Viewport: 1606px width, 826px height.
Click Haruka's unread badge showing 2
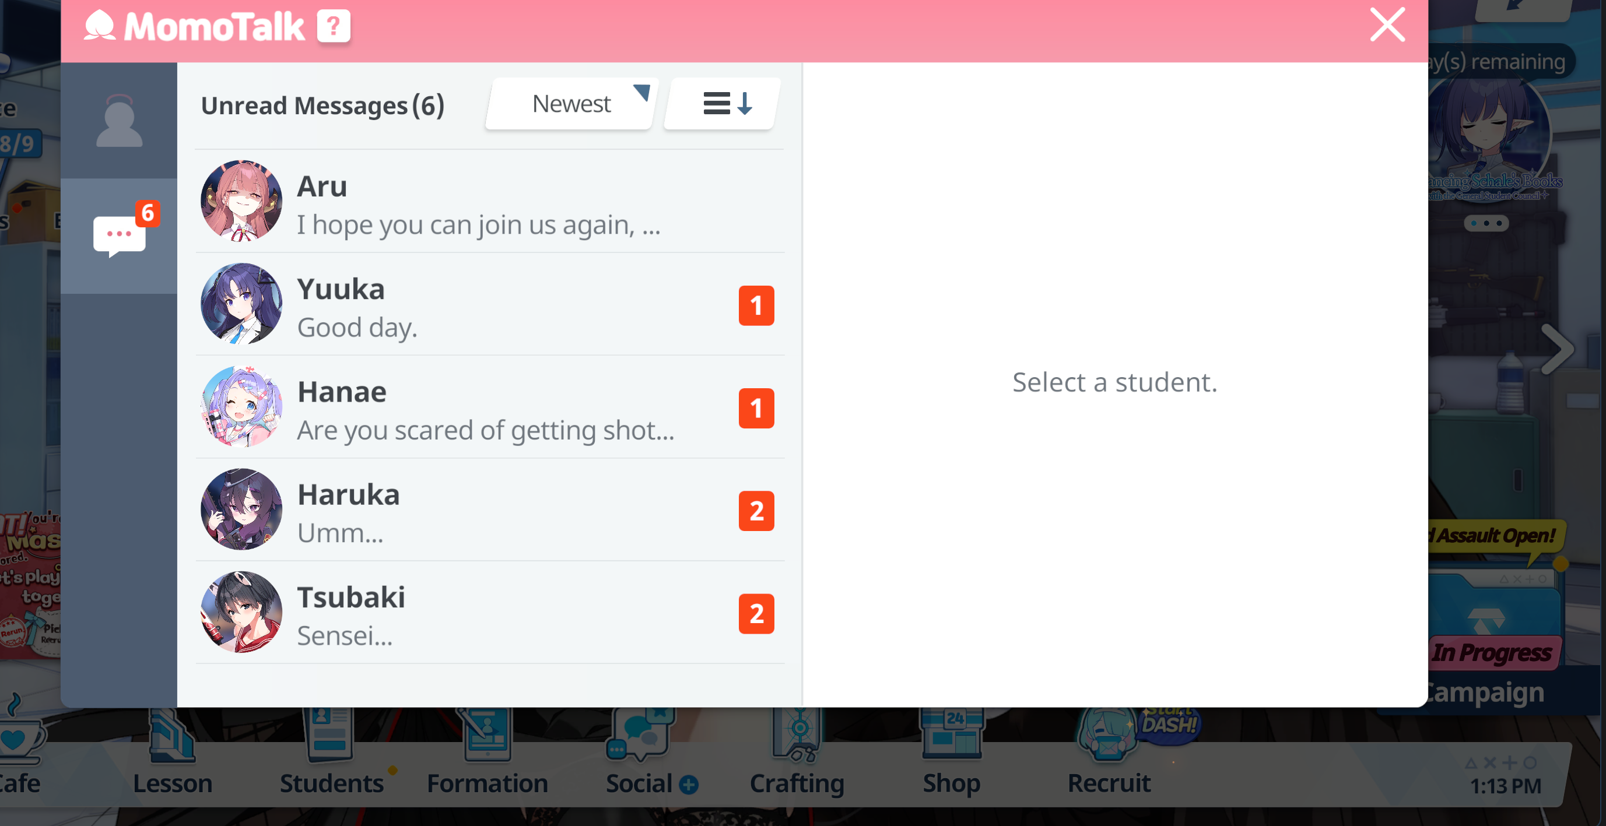click(x=756, y=511)
